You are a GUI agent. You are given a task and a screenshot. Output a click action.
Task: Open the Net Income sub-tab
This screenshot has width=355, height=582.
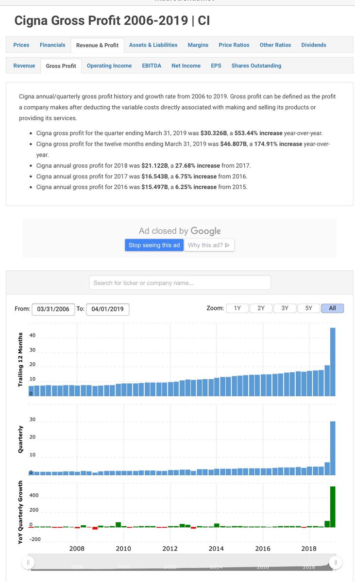pyautogui.click(x=186, y=66)
